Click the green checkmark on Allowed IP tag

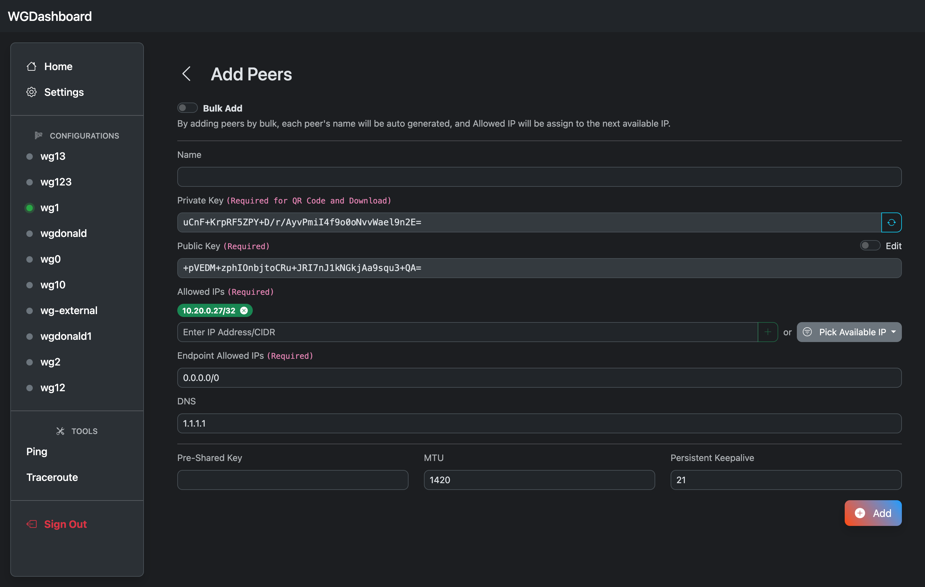[244, 310]
